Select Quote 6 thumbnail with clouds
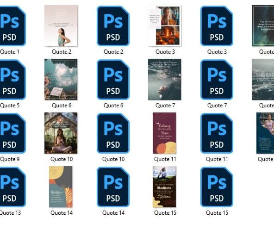Screen dimensions: 274x230 [61, 80]
